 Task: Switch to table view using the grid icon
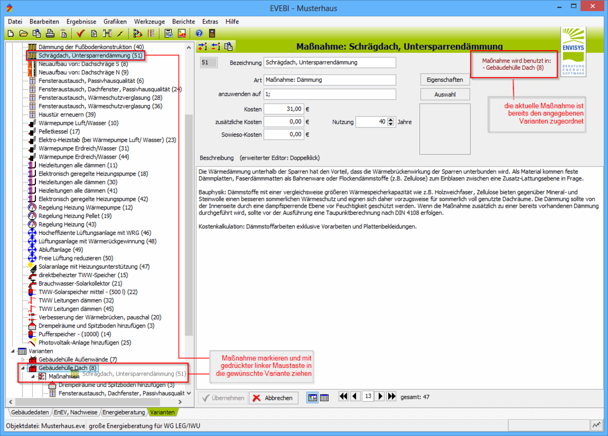pos(324,398)
